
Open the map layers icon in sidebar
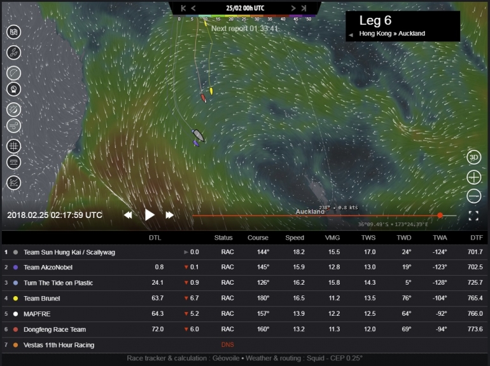pos(14,32)
